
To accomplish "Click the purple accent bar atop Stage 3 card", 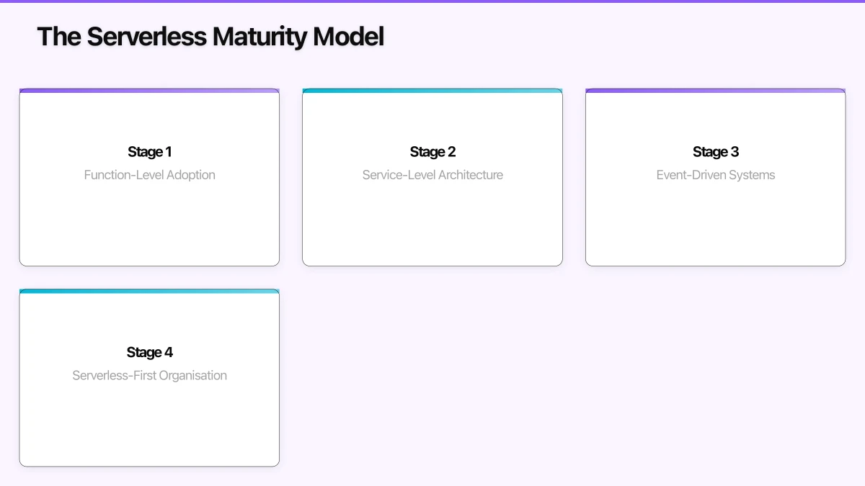I will coord(716,91).
